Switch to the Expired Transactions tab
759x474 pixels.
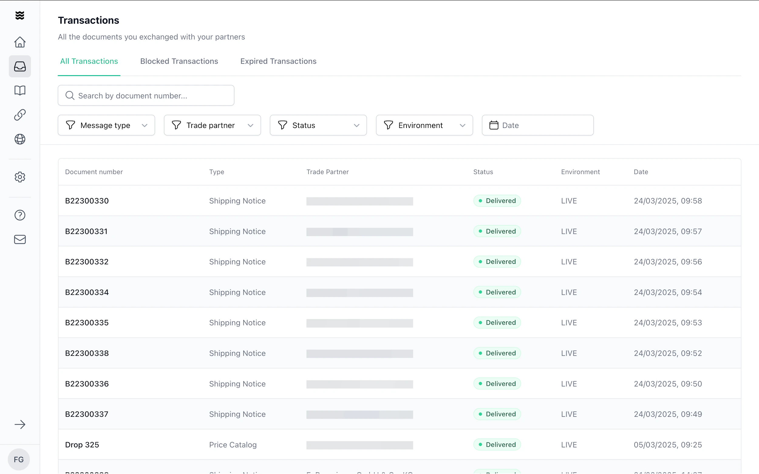(x=278, y=61)
